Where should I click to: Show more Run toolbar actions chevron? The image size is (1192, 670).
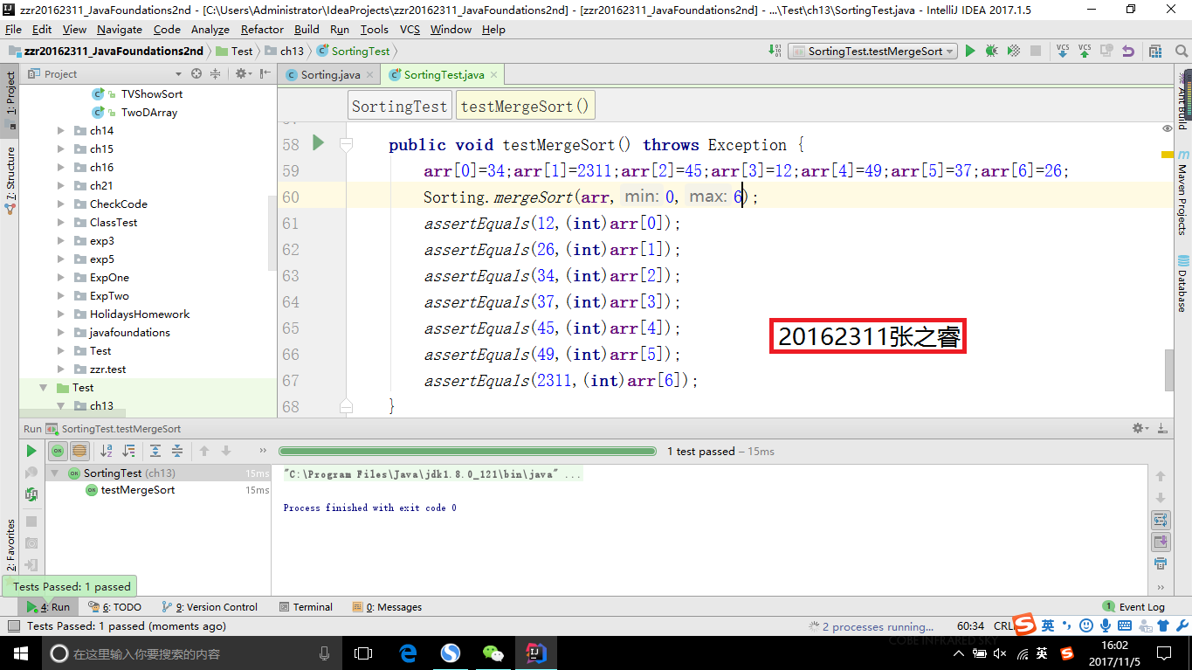coord(263,451)
